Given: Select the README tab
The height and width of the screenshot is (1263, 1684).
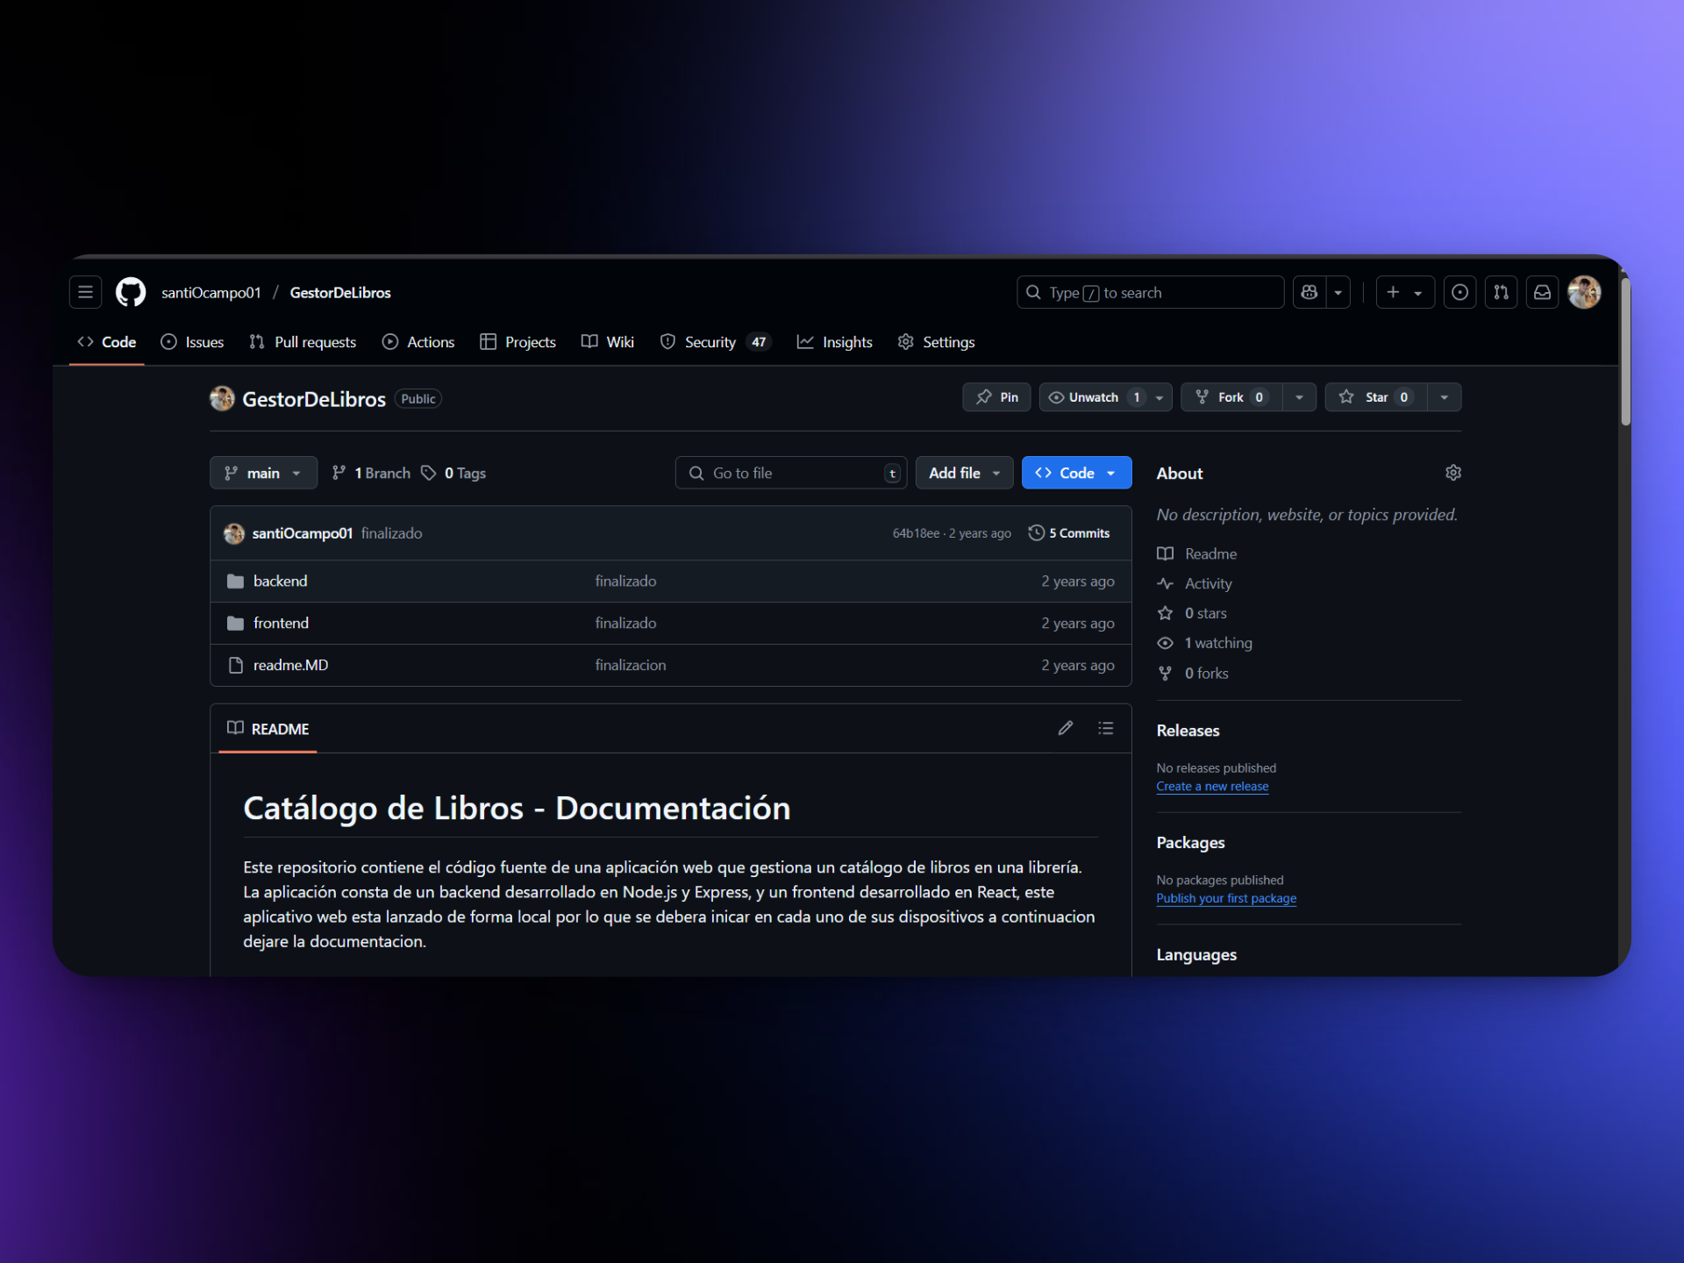Looking at the screenshot, I should [268, 729].
